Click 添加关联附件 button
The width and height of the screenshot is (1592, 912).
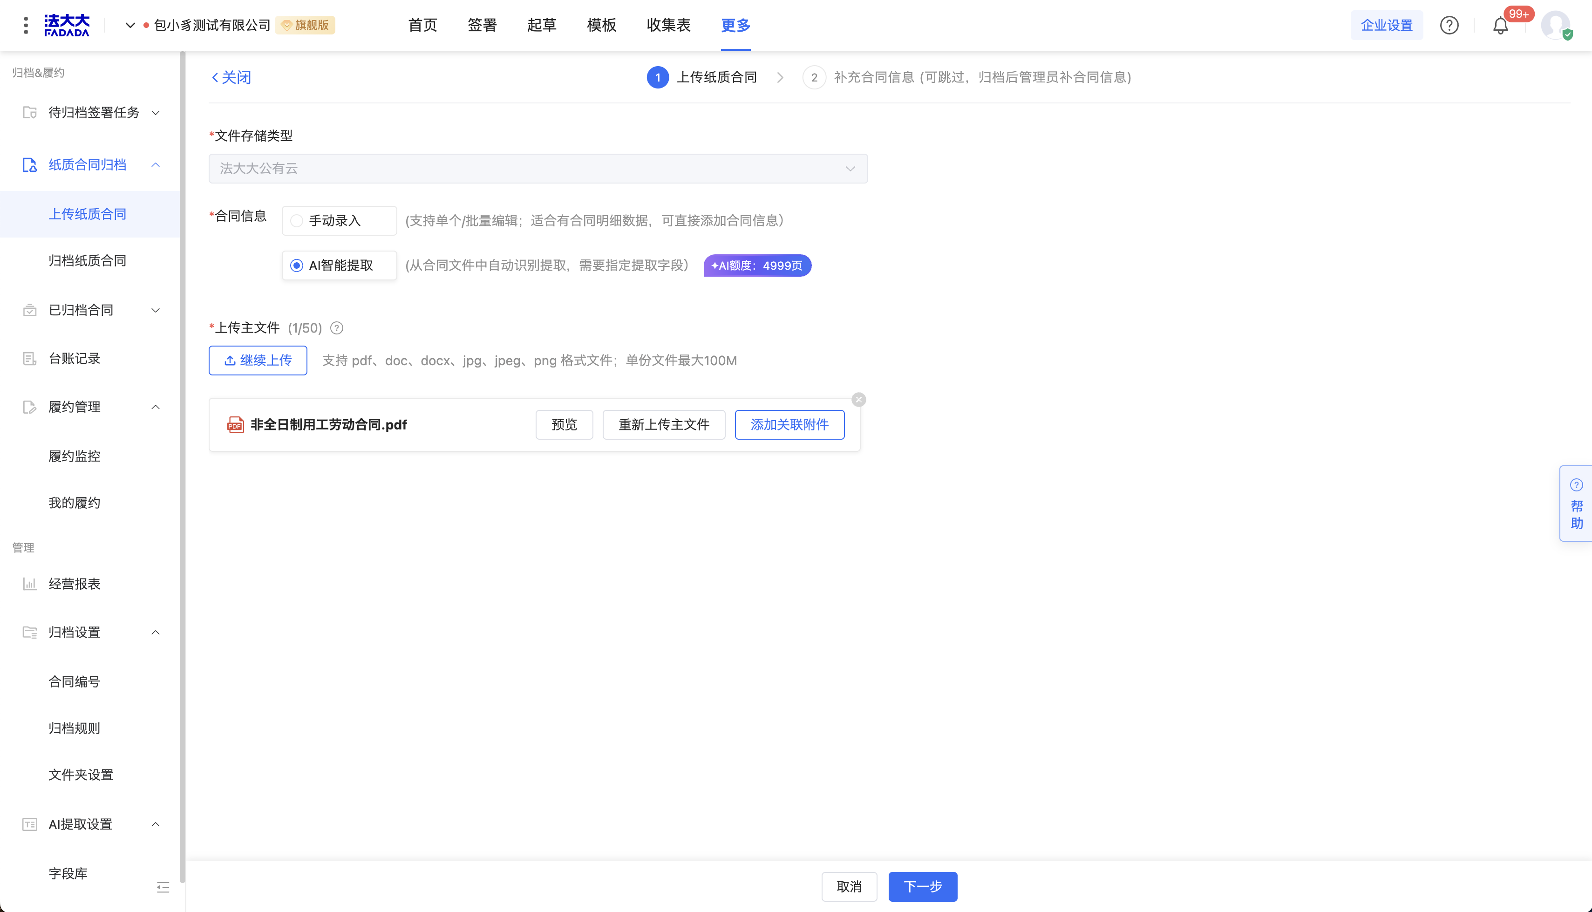789,425
